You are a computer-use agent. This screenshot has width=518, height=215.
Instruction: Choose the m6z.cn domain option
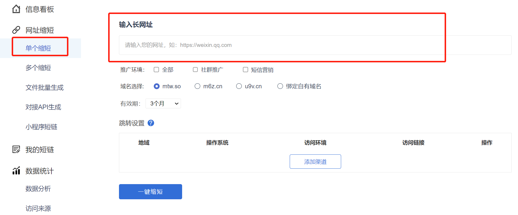pyautogui.click(x=198, y=86)
